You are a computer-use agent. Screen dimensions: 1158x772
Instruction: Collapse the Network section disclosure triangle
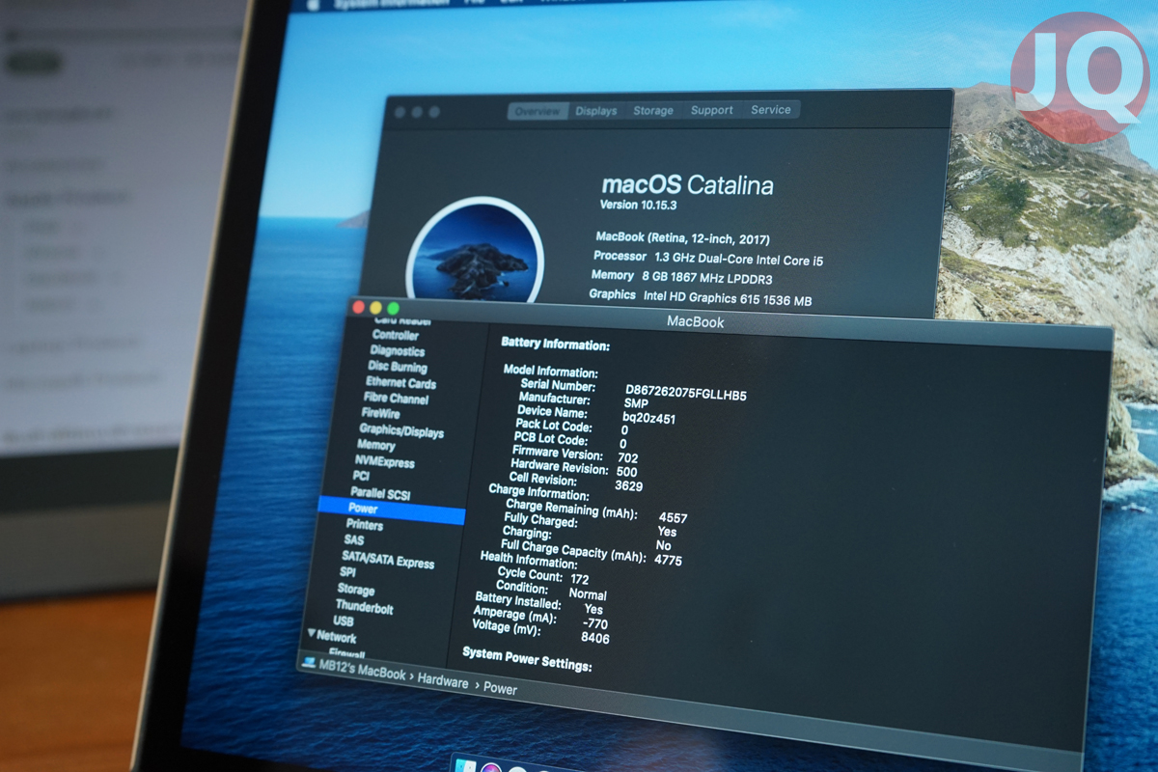[x=311, y=633]
